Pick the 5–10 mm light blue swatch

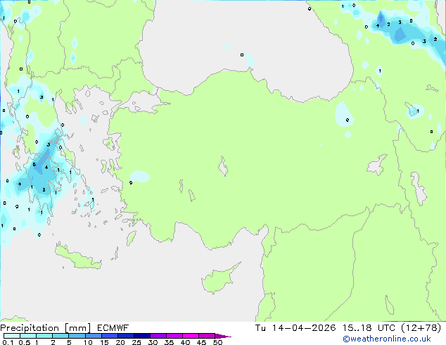click(77, 336)
